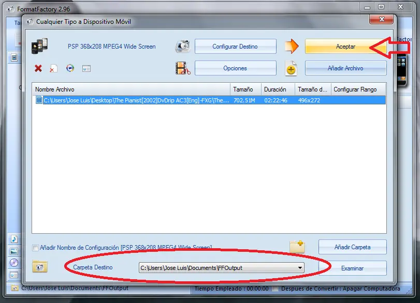Click Configurar Rango column header
Viewport: 420px width, 303px height.
[x=358, y=89]
